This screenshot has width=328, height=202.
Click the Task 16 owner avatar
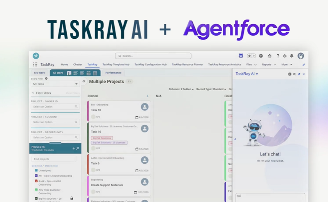tap(145, 129)
